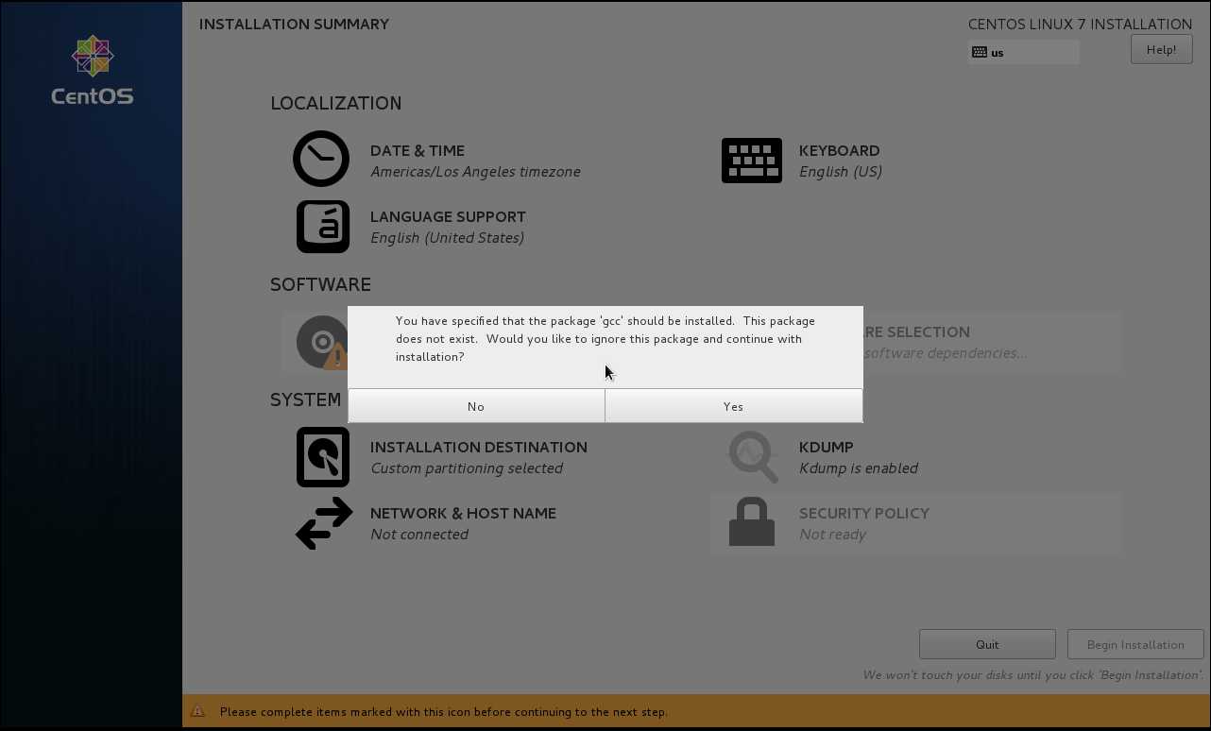Image resolution: width=1211 pixels, height=731 pixels.
Task: Open KEYBOARD settings label
Action: 839,150
